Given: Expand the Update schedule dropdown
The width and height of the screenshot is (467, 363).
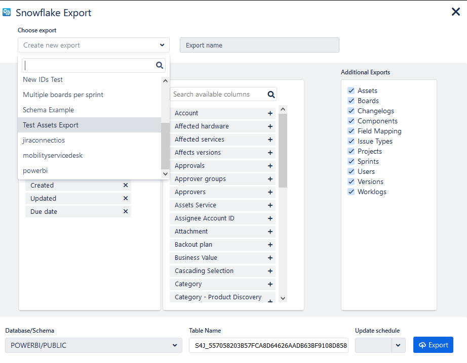Looking at the screenshot, I should click(398, 345).
